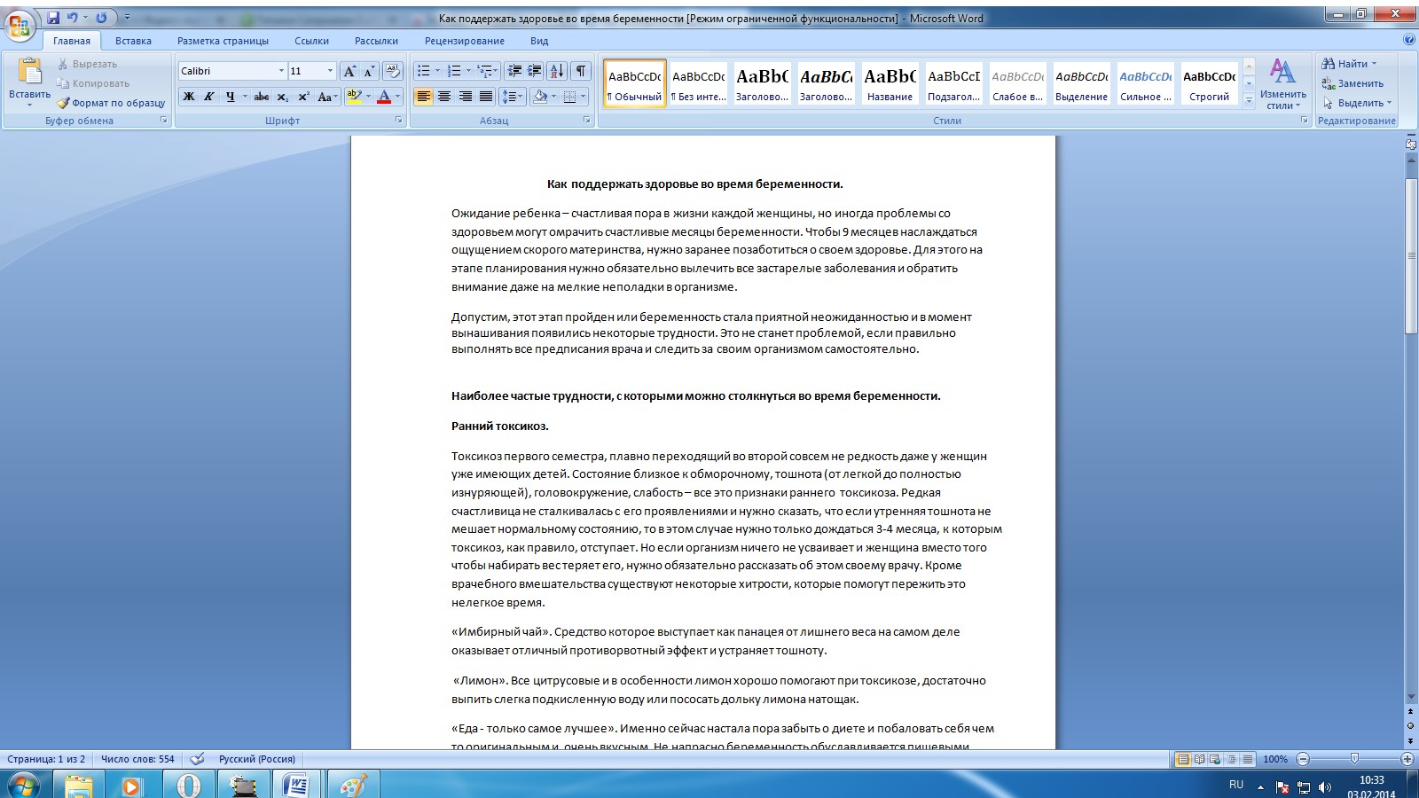The width and height of the screenshot is (1419, 798).
Task: Apply paragraph shading with paint bucket
Action: pos(539,97)
